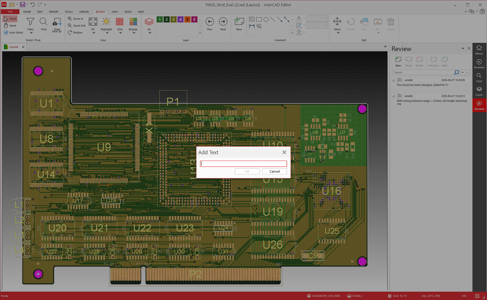Open Layer panel from right sidebar
Image resolution: width=487 pixels, height=300 pixels.
click(x=479, y=91)
